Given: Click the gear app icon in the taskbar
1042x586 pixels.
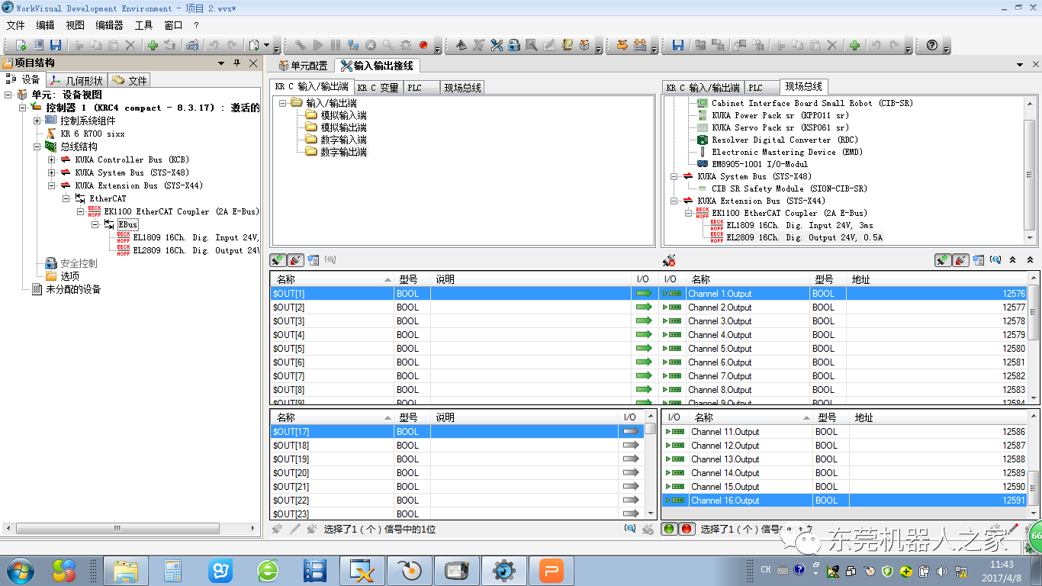Looking at the screenshot, I should [503, 570].
